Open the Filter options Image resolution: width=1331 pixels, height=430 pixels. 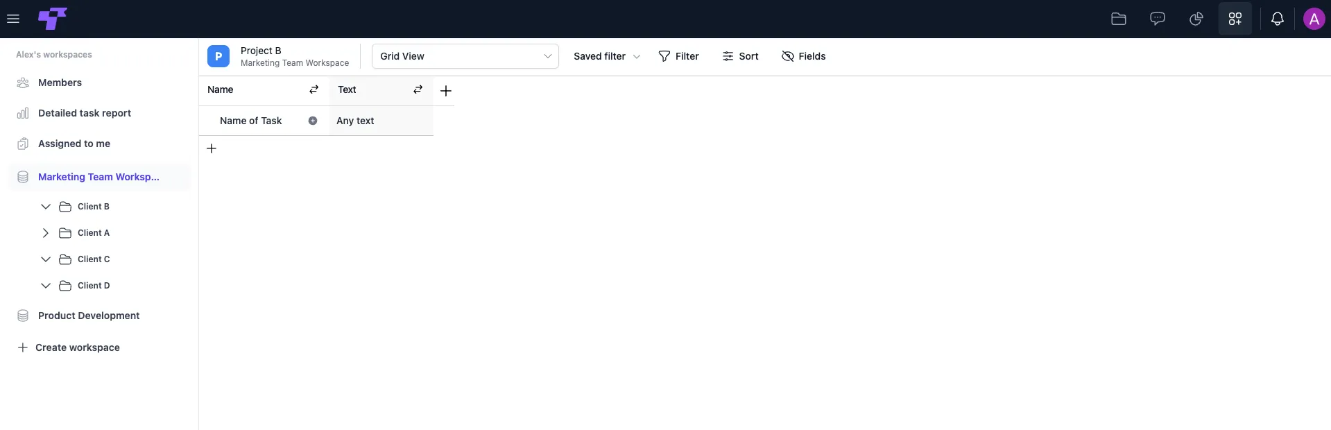[x=678, y=56]
